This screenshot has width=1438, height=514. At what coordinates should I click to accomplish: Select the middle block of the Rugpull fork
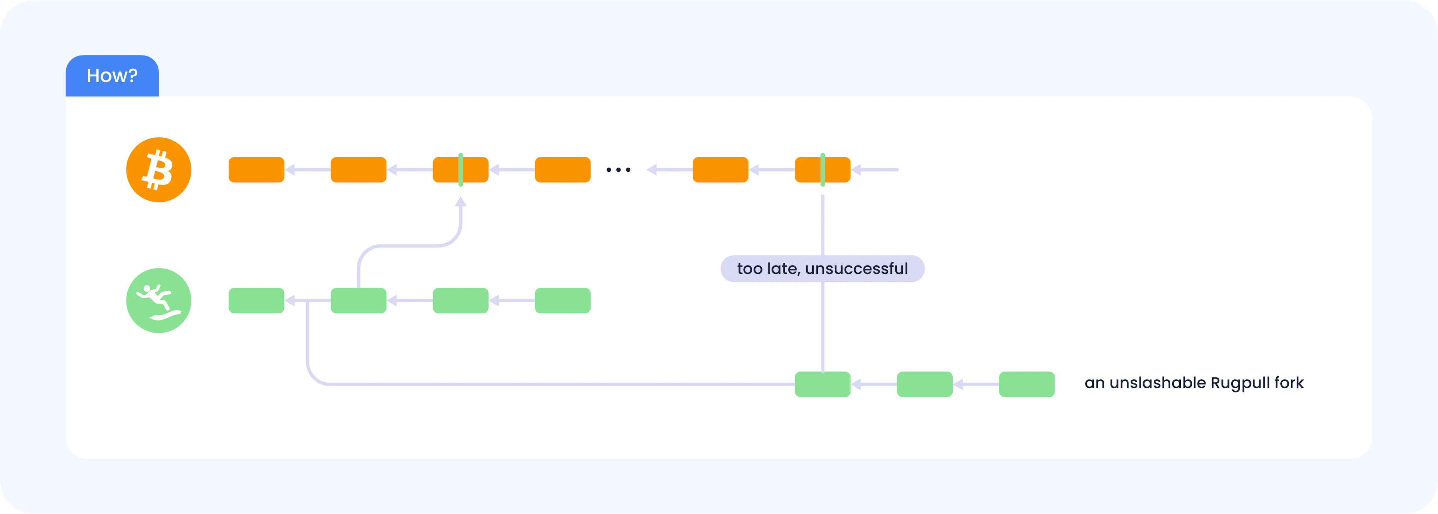[925, 384]
